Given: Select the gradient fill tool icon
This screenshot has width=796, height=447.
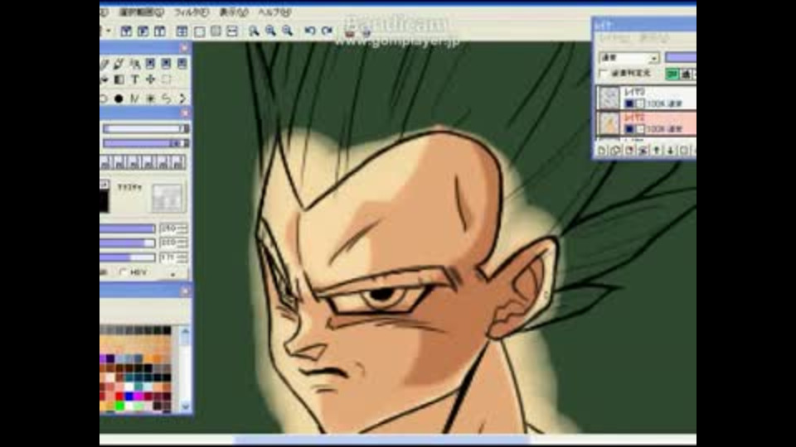Looking at the screenshot, I should coord(119,79).
